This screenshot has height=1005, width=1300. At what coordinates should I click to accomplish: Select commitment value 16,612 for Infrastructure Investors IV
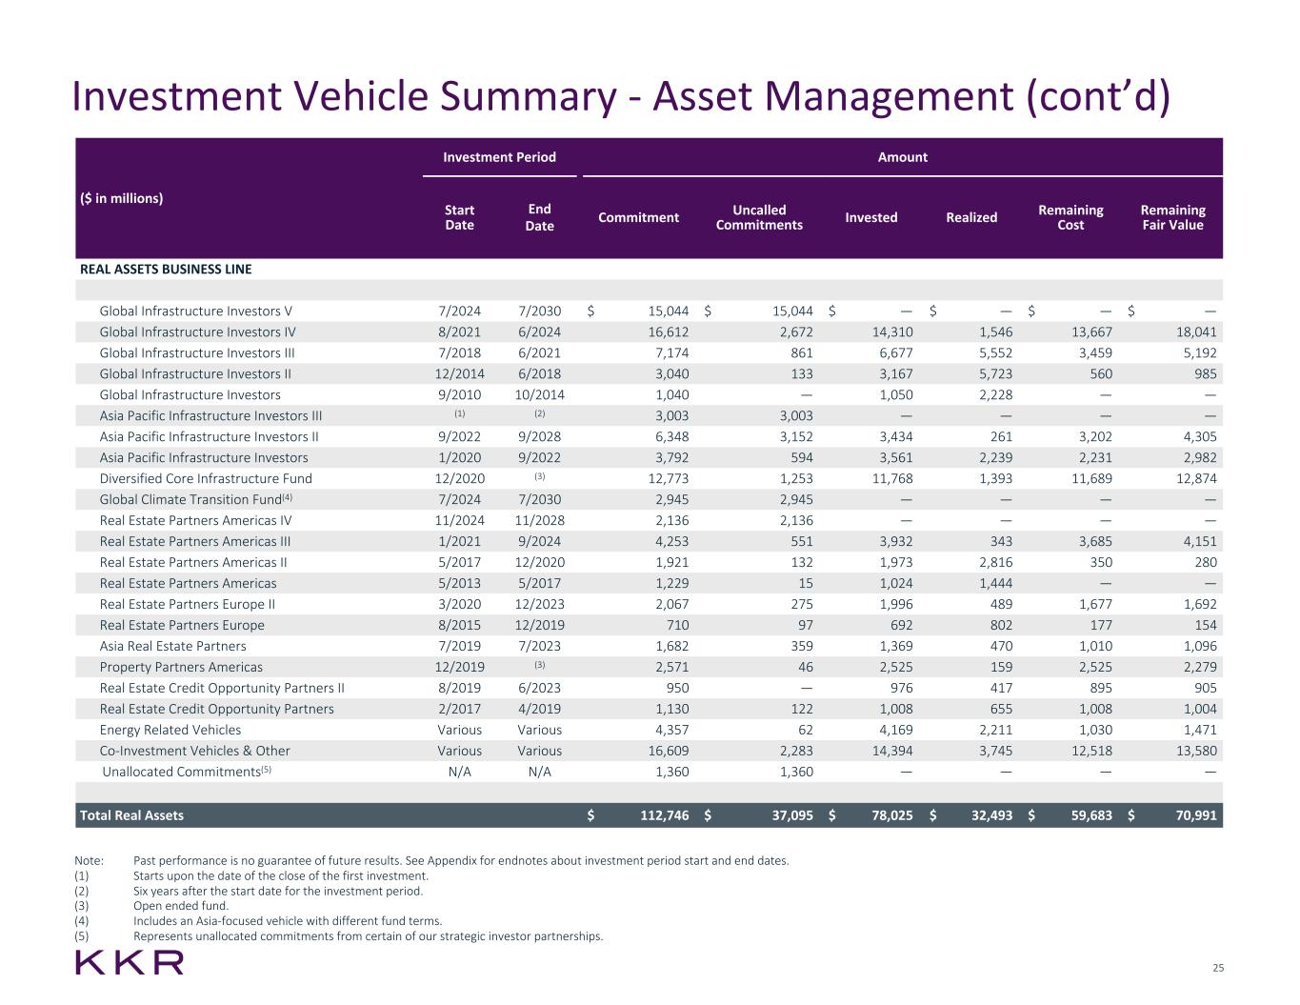point(669,332)
